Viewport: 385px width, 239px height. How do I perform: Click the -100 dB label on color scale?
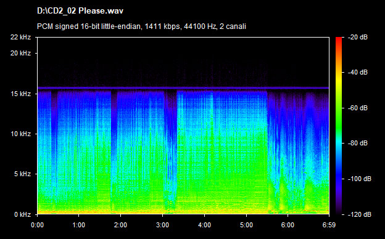click(x=360, y=179)
